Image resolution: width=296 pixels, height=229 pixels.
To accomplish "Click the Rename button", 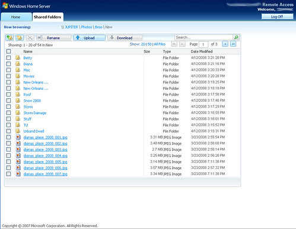I will (53, 38).
